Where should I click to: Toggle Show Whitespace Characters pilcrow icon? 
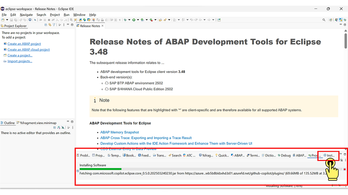point(120,20)
